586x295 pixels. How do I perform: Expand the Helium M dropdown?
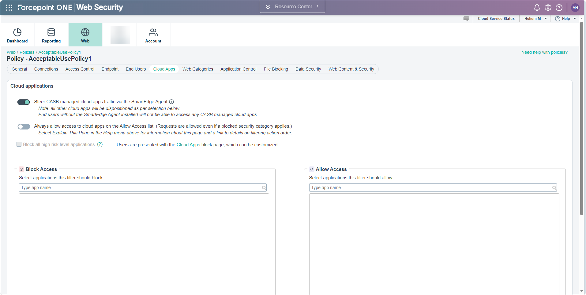tap(535, 19)
